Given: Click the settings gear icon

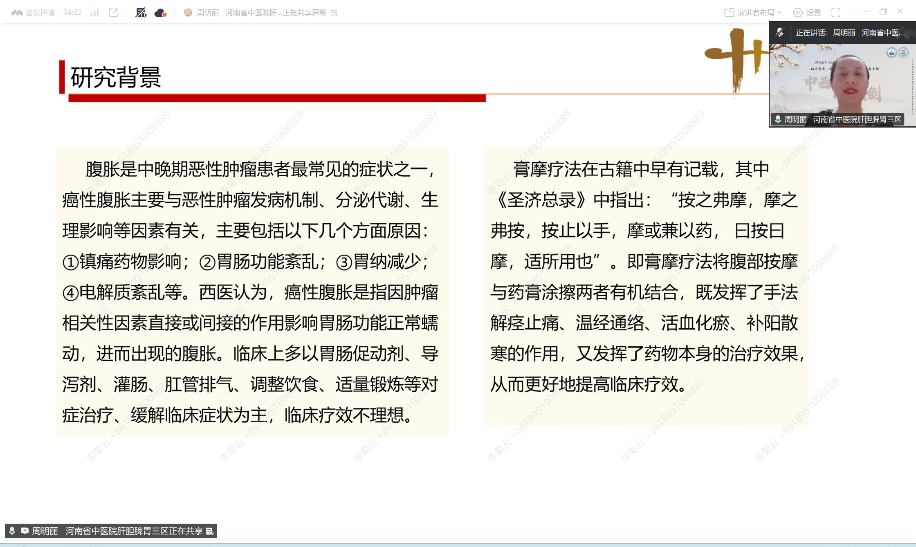Looking at the screenshot, I should coord(797,13).
